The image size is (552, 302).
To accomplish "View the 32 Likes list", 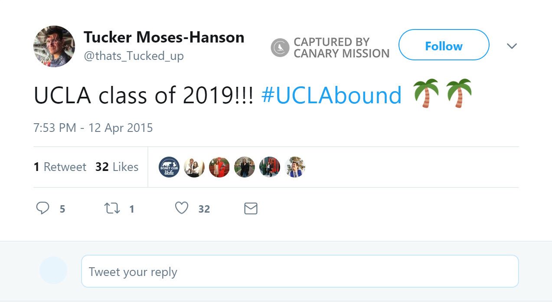I will click(116, 167).
